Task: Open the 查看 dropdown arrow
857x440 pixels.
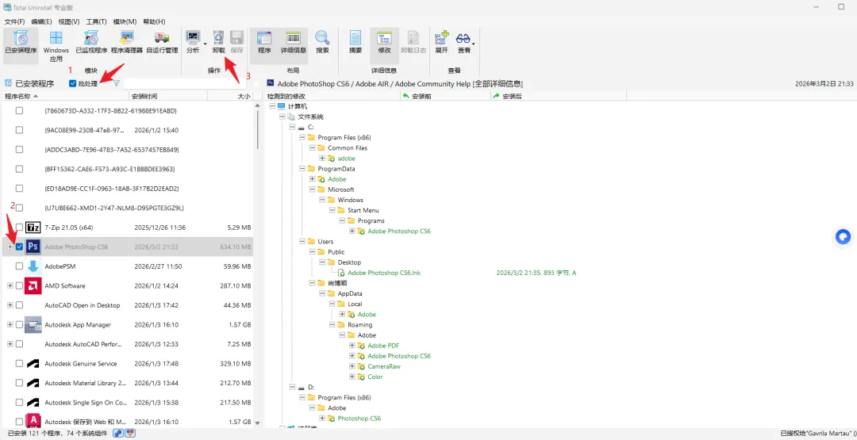Action: tap(474, 44)
